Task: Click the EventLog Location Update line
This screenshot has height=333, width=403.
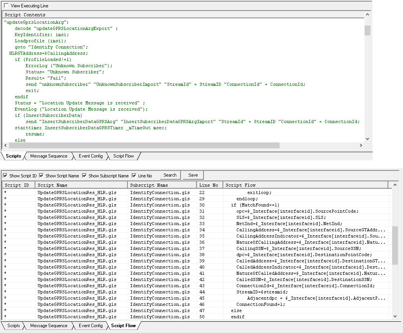Action: (x=81, y=109)
